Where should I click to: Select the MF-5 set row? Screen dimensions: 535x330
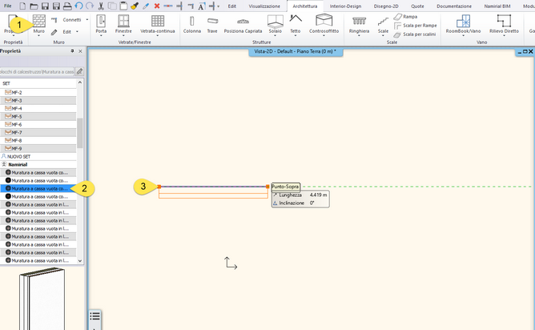[38, 116]
